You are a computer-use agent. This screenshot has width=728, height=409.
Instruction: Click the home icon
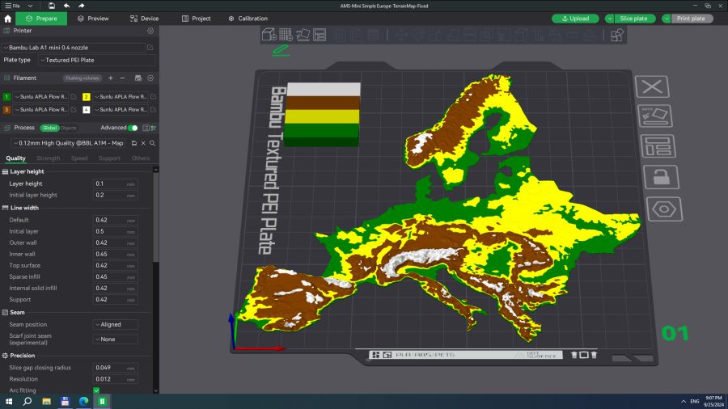coord(7,19)
